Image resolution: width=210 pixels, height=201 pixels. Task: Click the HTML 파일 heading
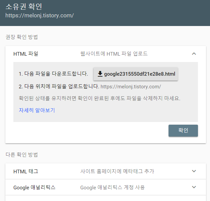pyautogui.click(x=26, y=54)
